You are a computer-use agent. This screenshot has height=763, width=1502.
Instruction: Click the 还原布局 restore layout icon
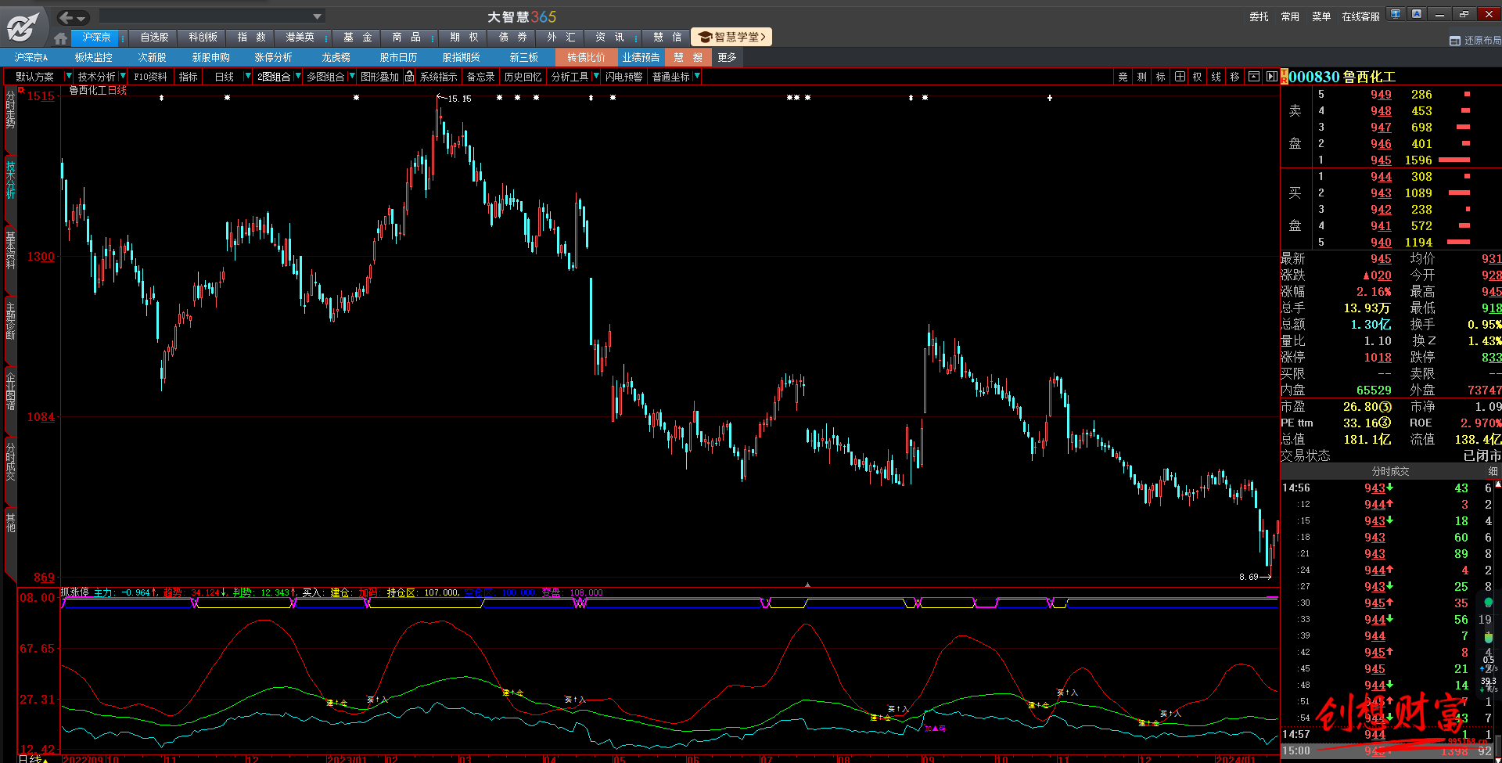tap(1455, 41)
